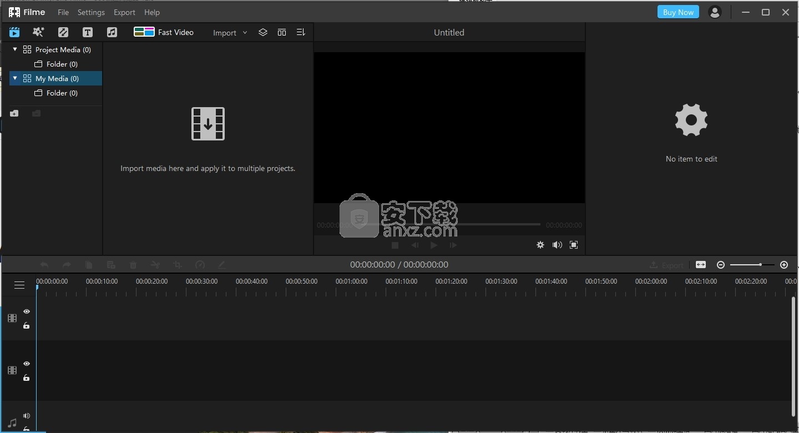Open preview quality settings gear
The width and height of the screenshot is (799, 433).
tap(540, 245)
